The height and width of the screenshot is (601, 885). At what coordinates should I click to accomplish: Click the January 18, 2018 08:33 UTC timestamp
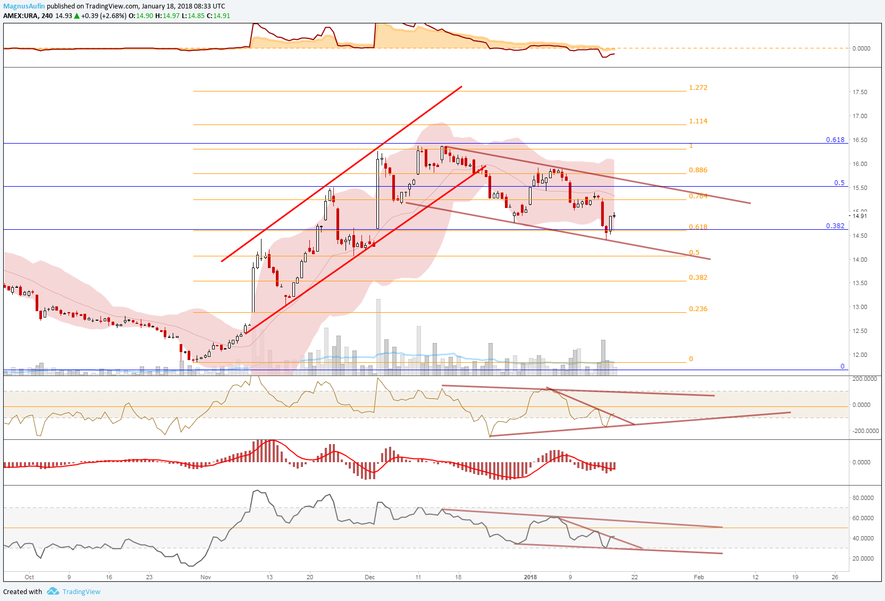click(x=183, y=6)
